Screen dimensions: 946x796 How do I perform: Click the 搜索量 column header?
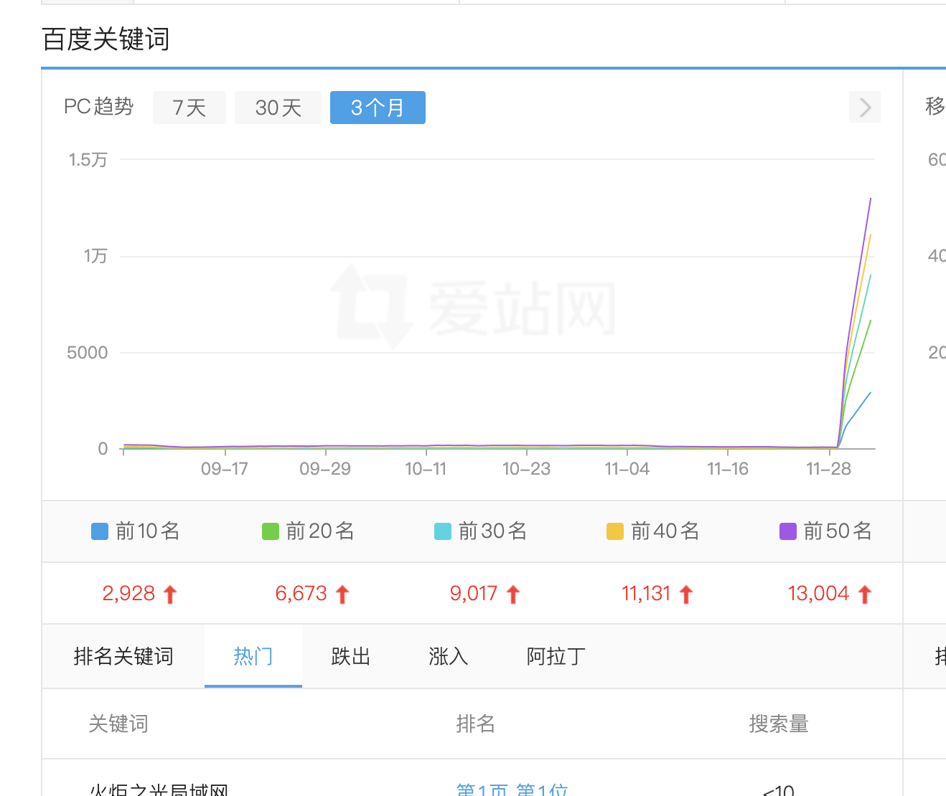(x=779, y=724)
